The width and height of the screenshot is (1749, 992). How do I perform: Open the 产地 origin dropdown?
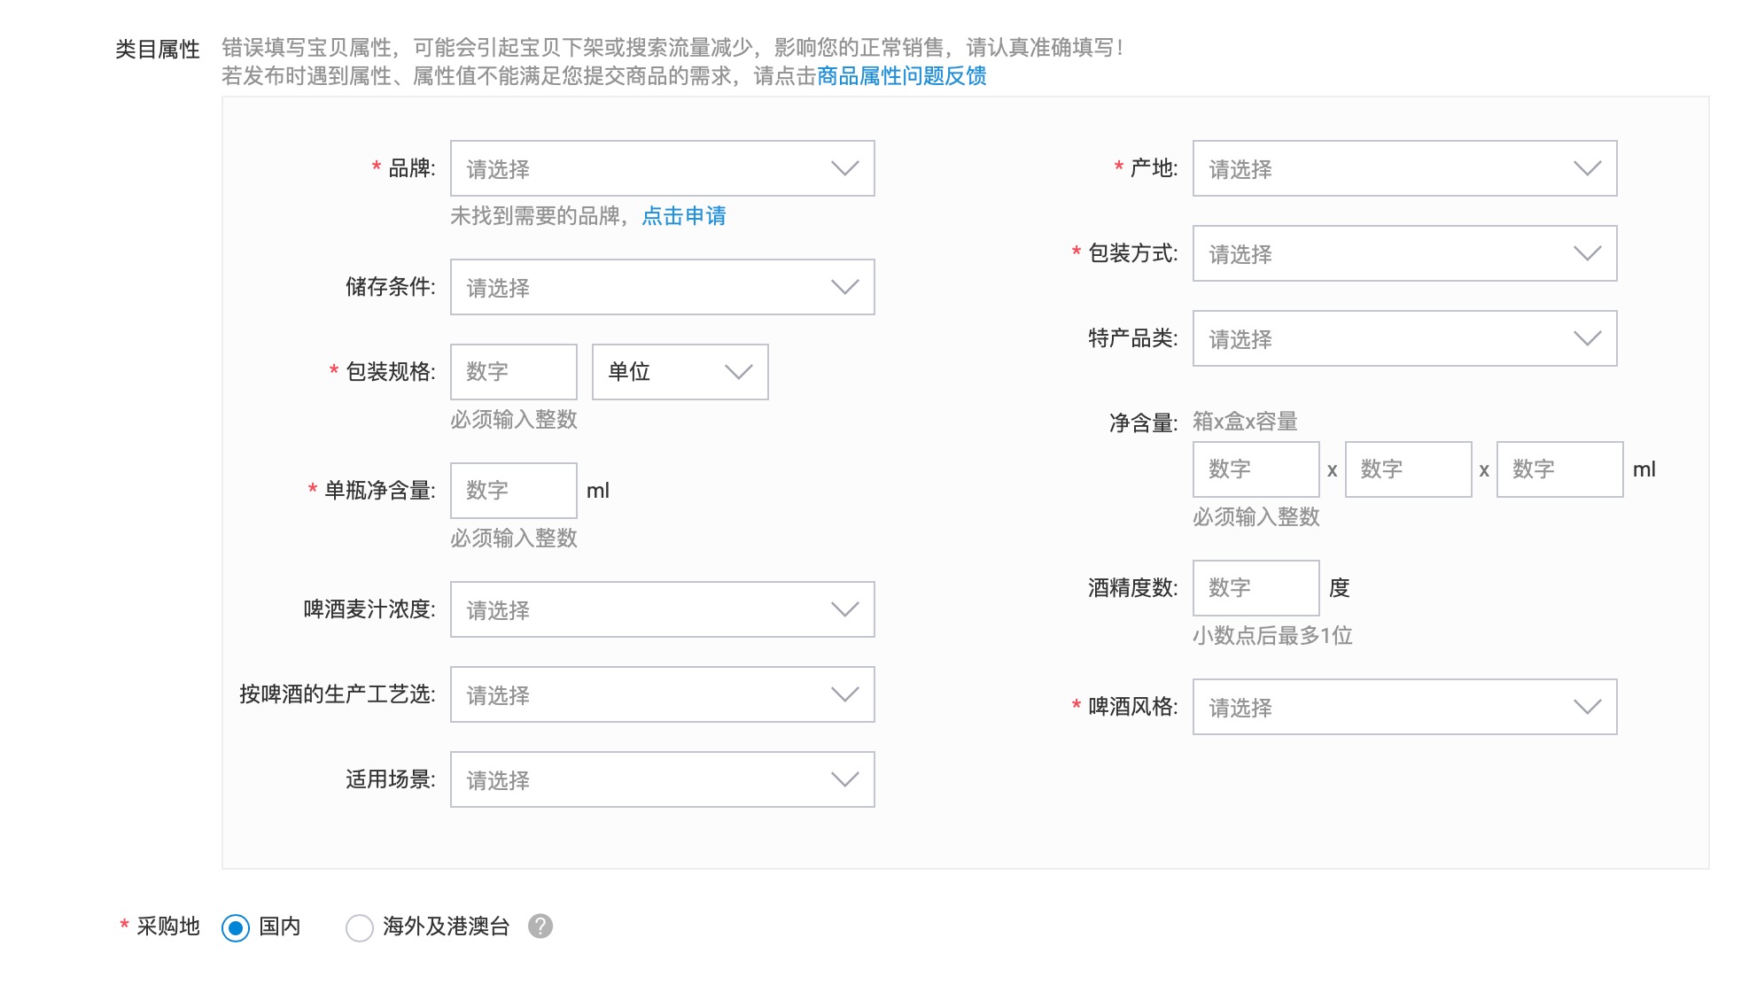[1404, 168]
